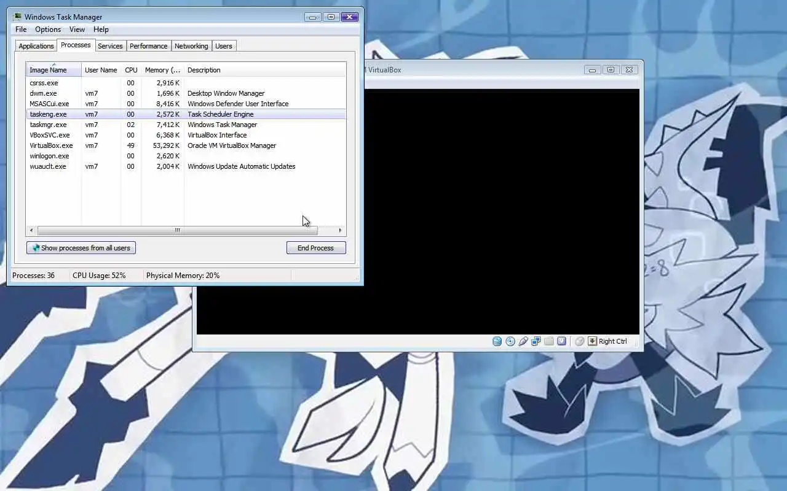Click the End Process button
The height and width of the screenshot is (491, 787).
click(x=316, y=248)
